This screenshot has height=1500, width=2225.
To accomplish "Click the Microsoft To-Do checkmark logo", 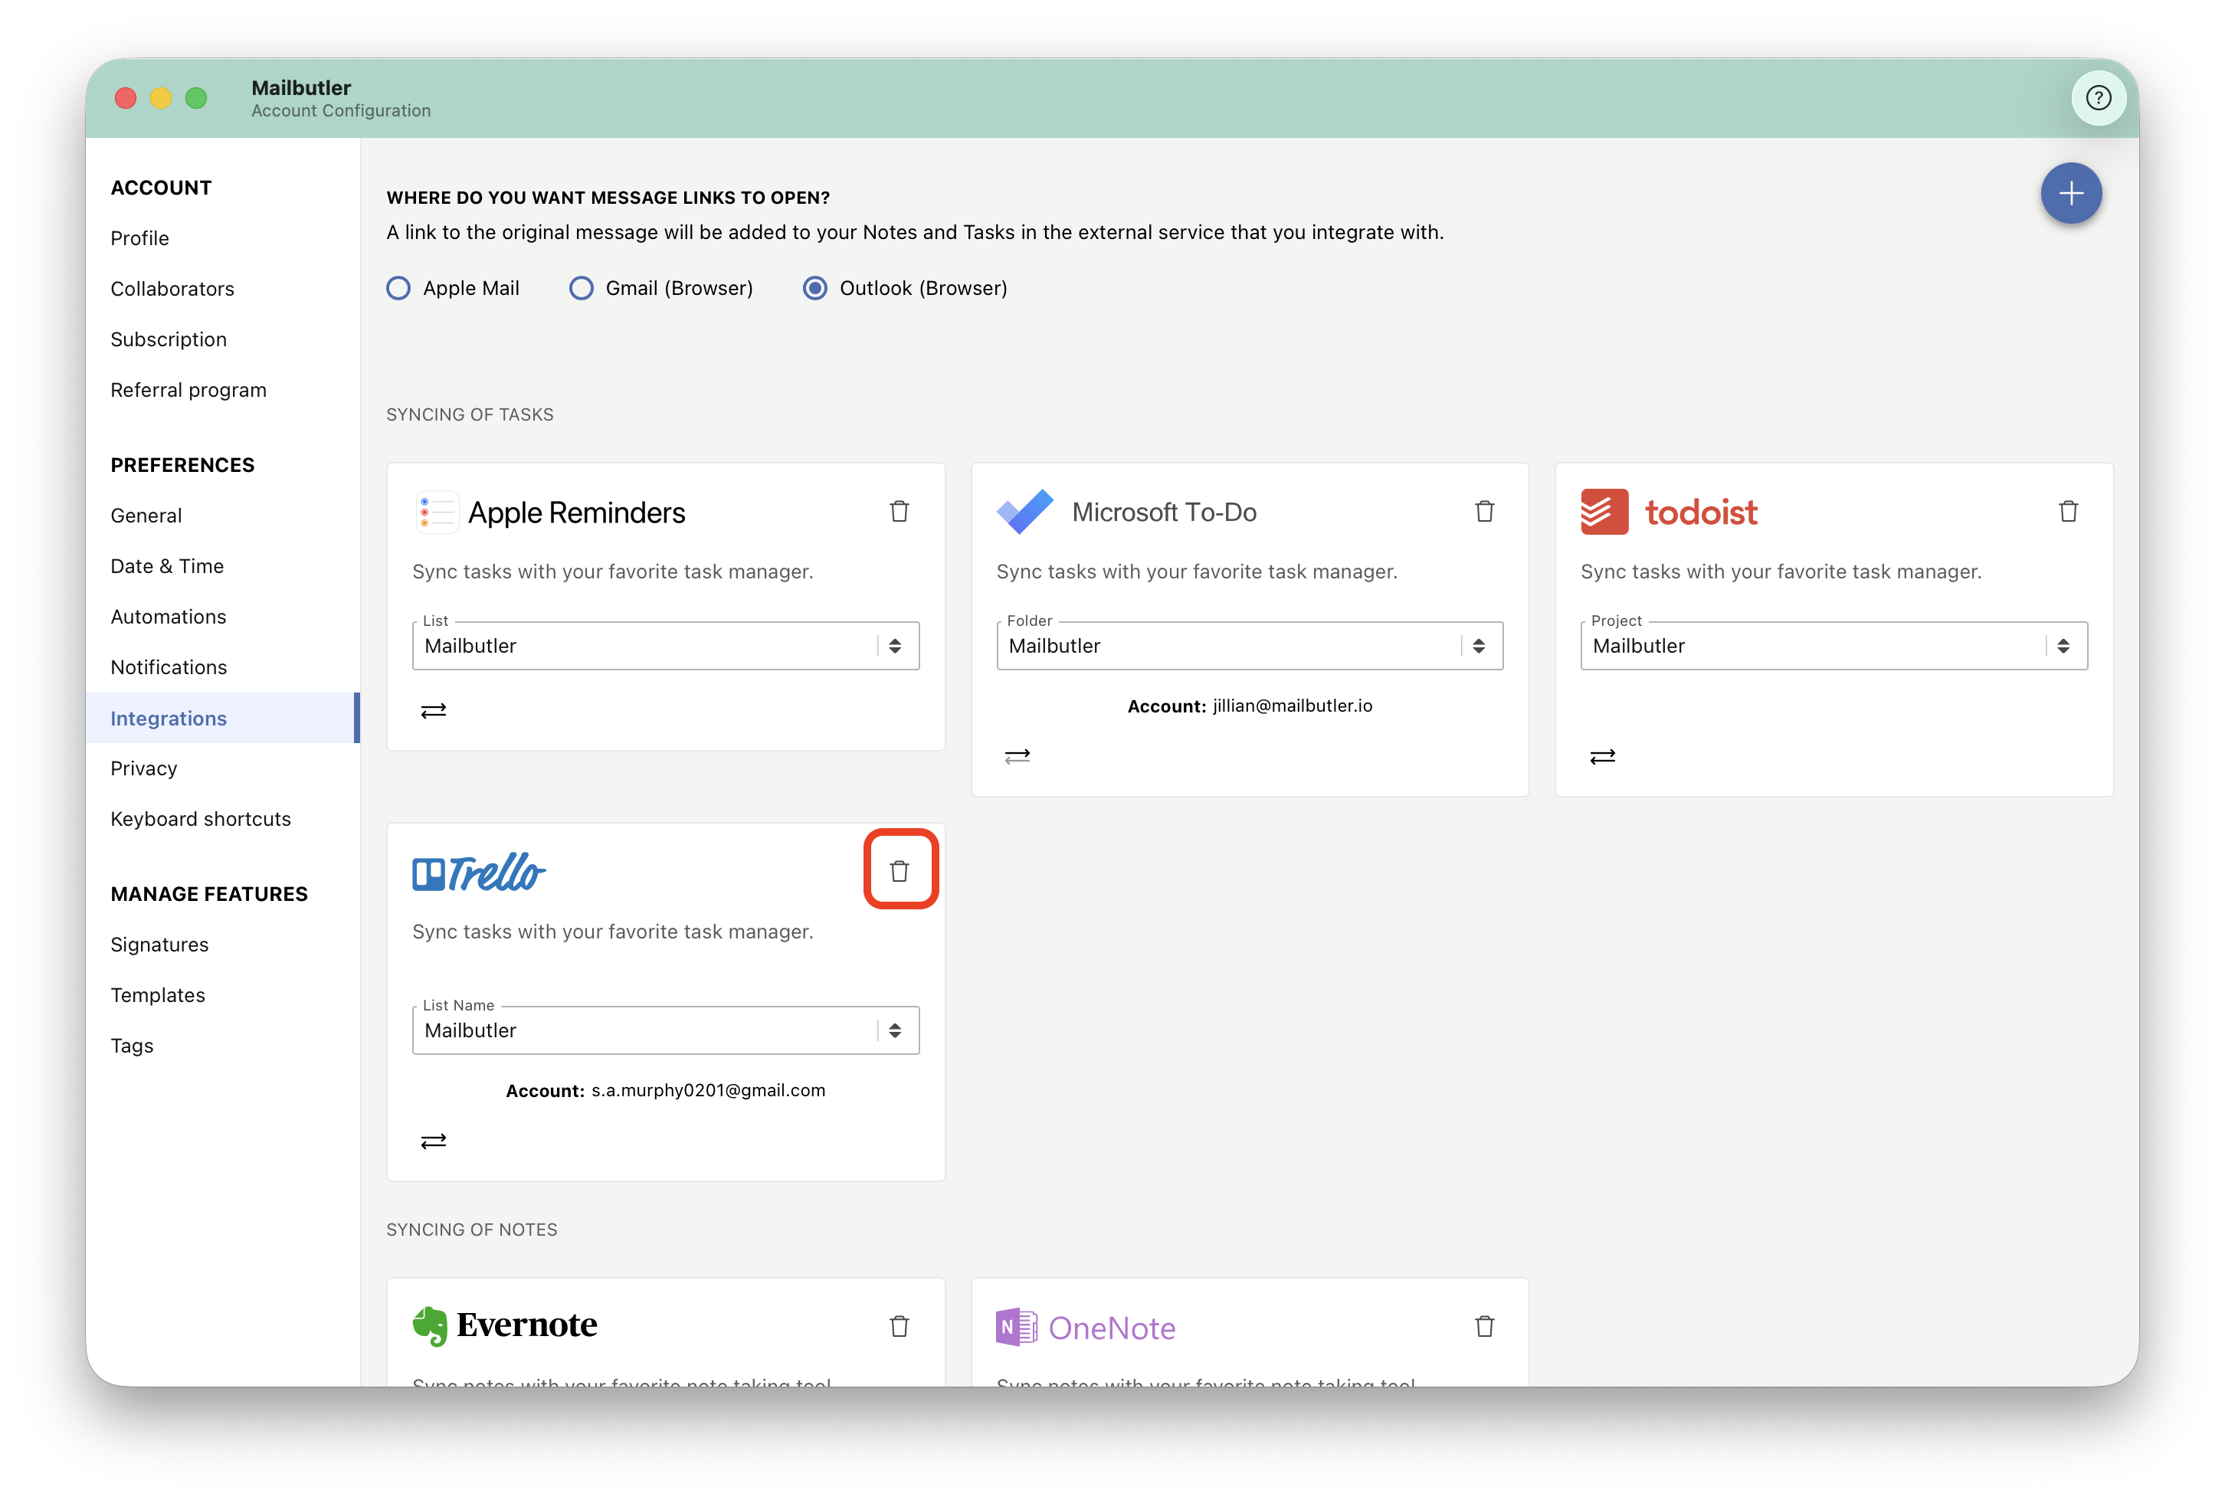I will [x=1024, y=512].
